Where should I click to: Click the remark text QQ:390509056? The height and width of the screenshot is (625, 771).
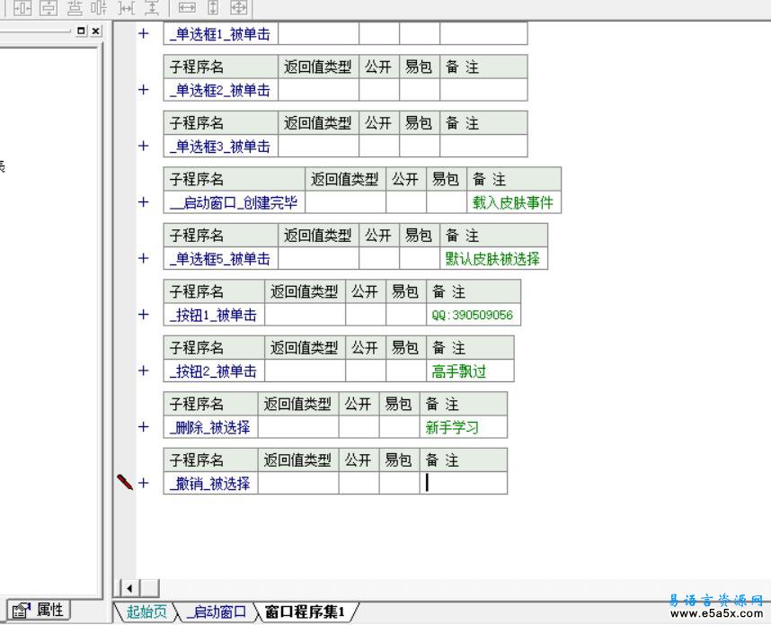point(473,315)
